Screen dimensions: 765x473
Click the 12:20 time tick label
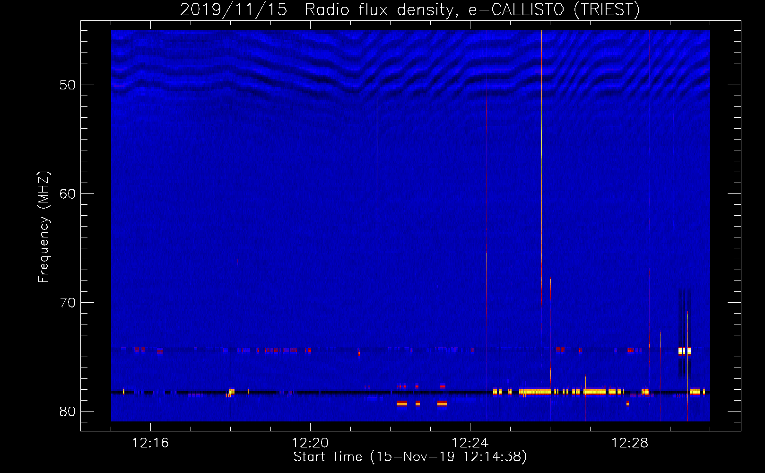(x=310, y=443)
